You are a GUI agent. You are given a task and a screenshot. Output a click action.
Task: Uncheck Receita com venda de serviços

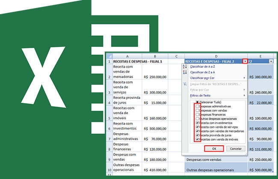197,127
